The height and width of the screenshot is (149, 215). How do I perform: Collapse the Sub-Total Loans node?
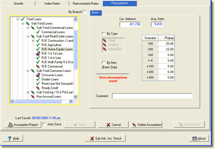(23, 24)
